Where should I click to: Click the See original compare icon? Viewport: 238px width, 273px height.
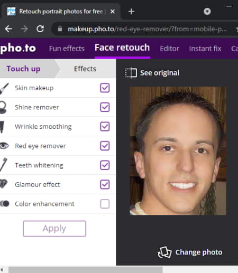click(x=131, y=73)
